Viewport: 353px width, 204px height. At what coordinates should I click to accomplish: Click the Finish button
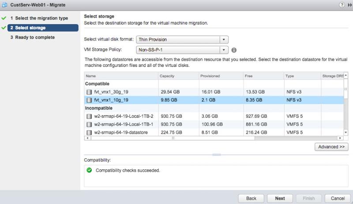[308, 198]
